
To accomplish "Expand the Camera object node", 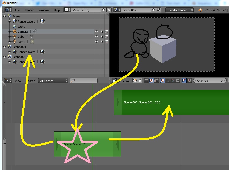I will click(10, 31).
